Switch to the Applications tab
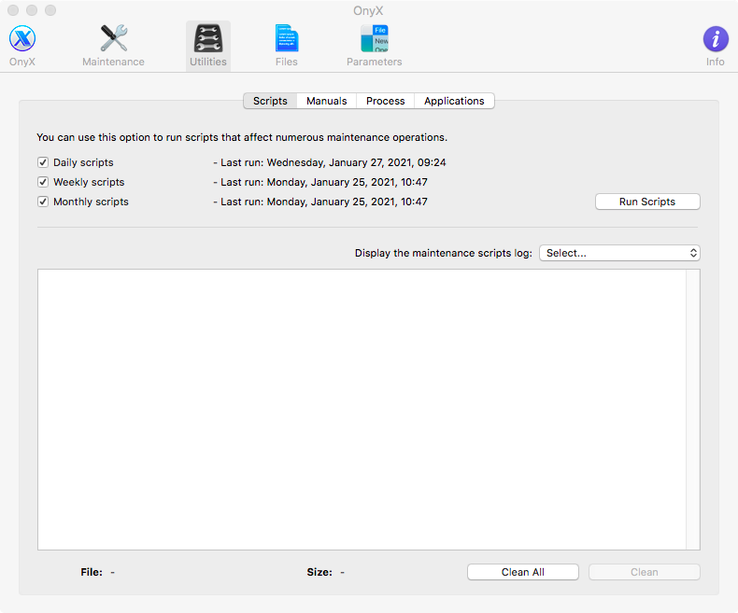 pos(454,101)
